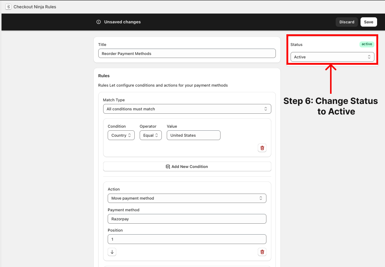
Task: Select the Payment method field with Razorpay
Action: (x=187, y=219)
